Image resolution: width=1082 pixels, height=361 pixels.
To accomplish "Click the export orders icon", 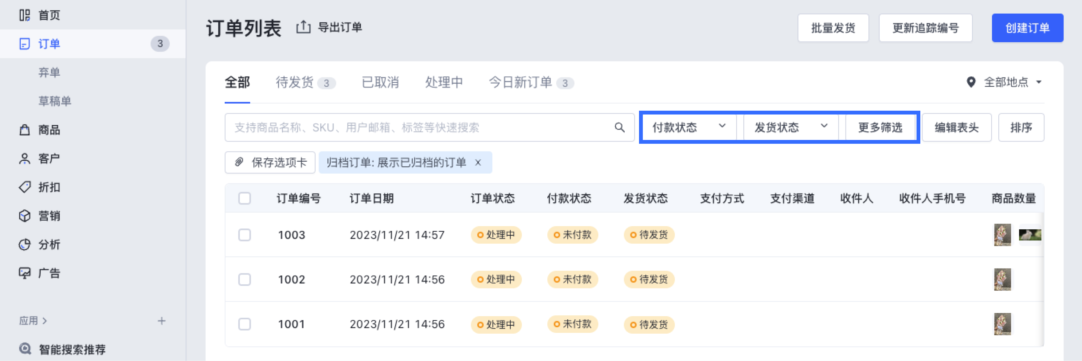I will (x=303, y=27).
